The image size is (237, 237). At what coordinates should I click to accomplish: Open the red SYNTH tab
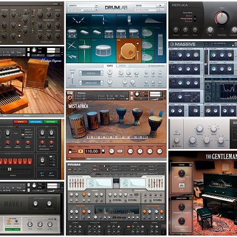(21, 122)
